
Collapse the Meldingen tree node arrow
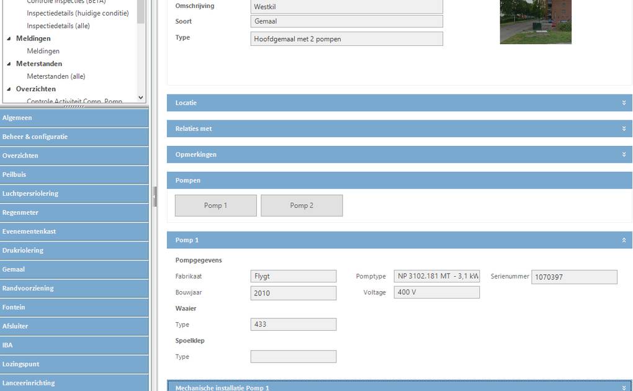(x=9, y=38)
